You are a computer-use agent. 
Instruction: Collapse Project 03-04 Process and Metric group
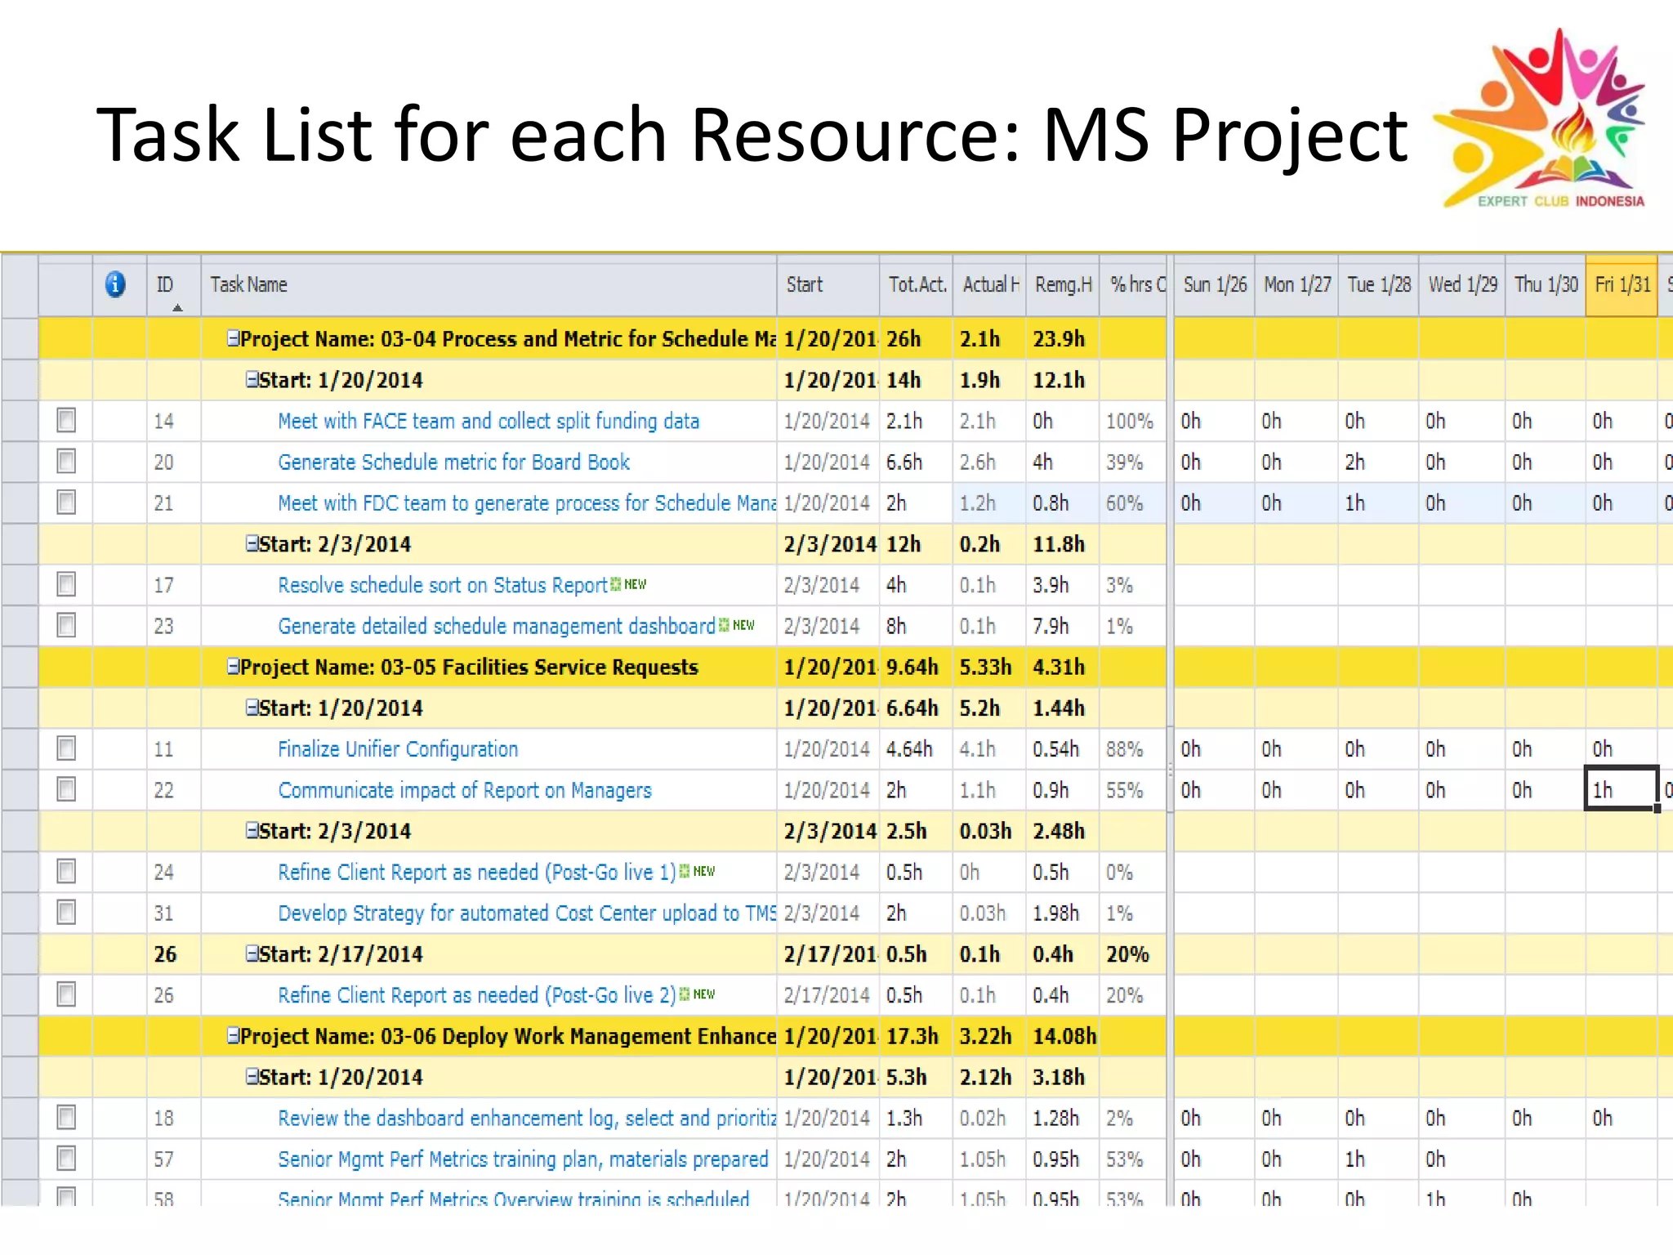point(233,337)
